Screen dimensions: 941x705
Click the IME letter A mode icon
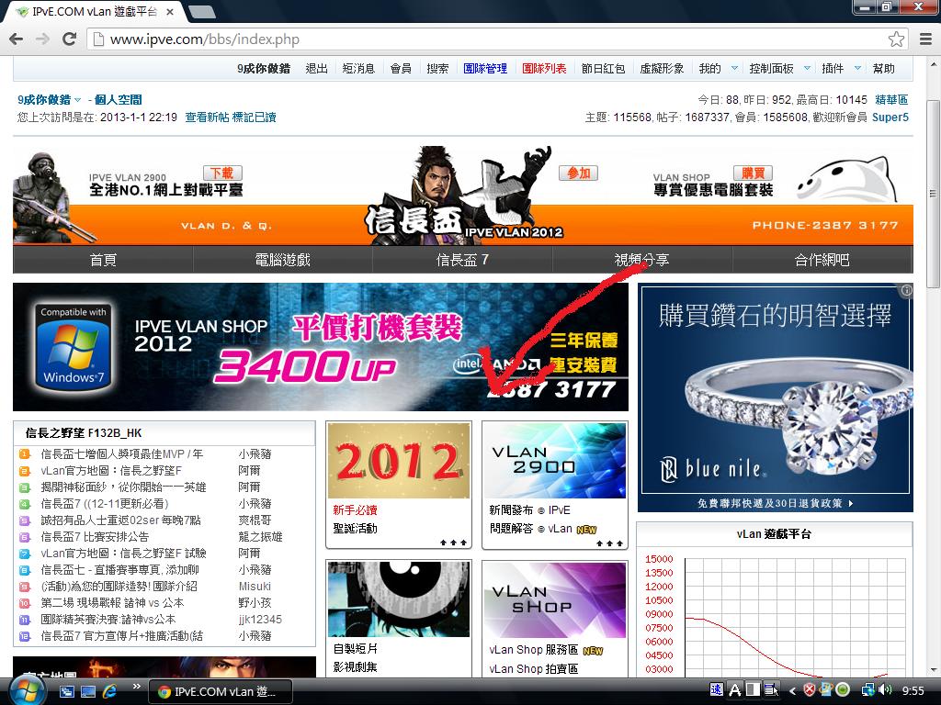[x=734, y=690]
